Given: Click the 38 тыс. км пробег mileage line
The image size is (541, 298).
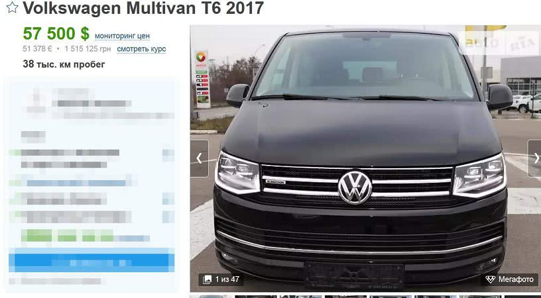Looking at the screenshot, I should [64, 64].
